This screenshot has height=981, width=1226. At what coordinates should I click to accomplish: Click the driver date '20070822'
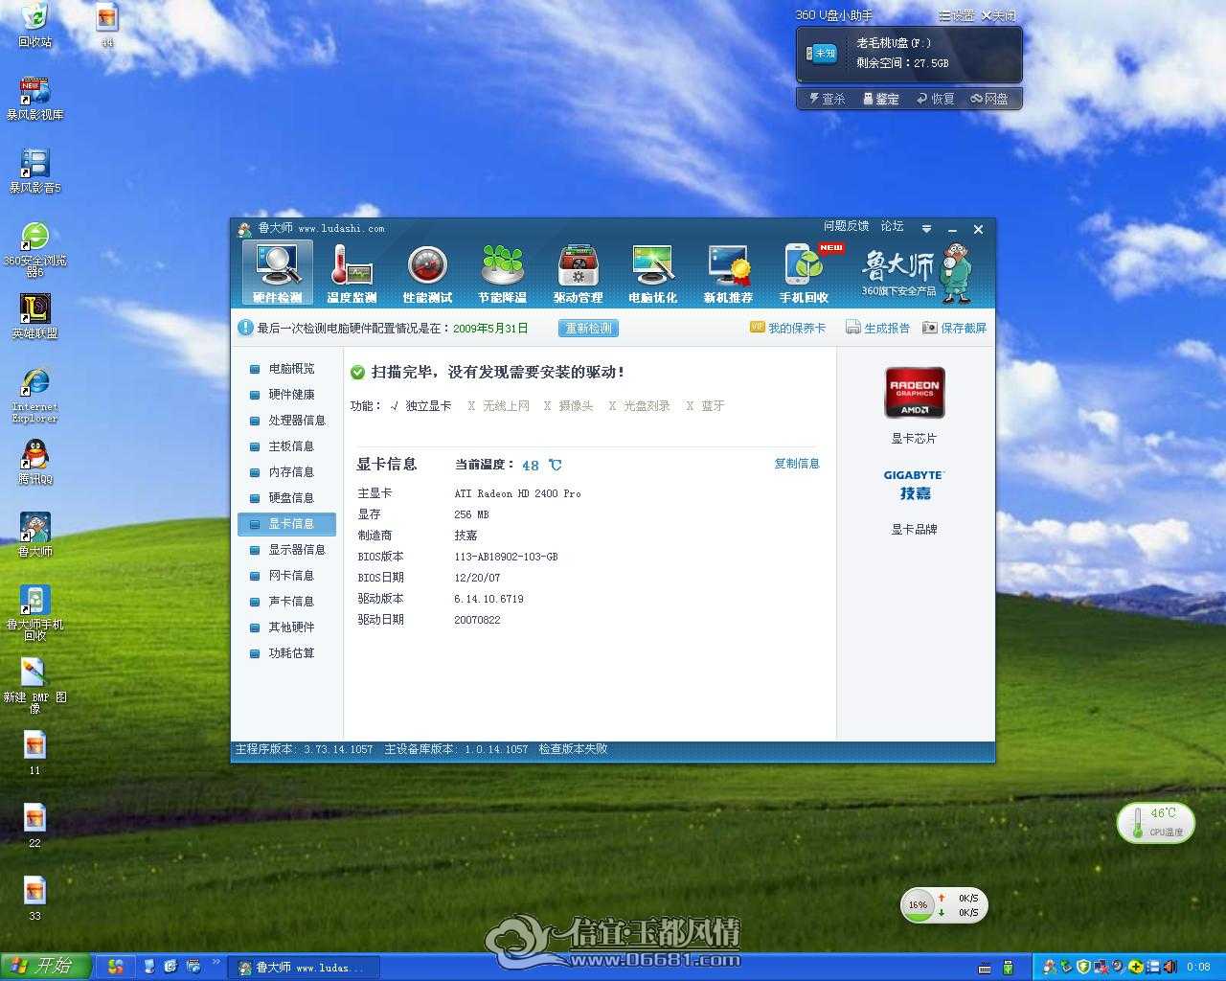coord(477,620)
